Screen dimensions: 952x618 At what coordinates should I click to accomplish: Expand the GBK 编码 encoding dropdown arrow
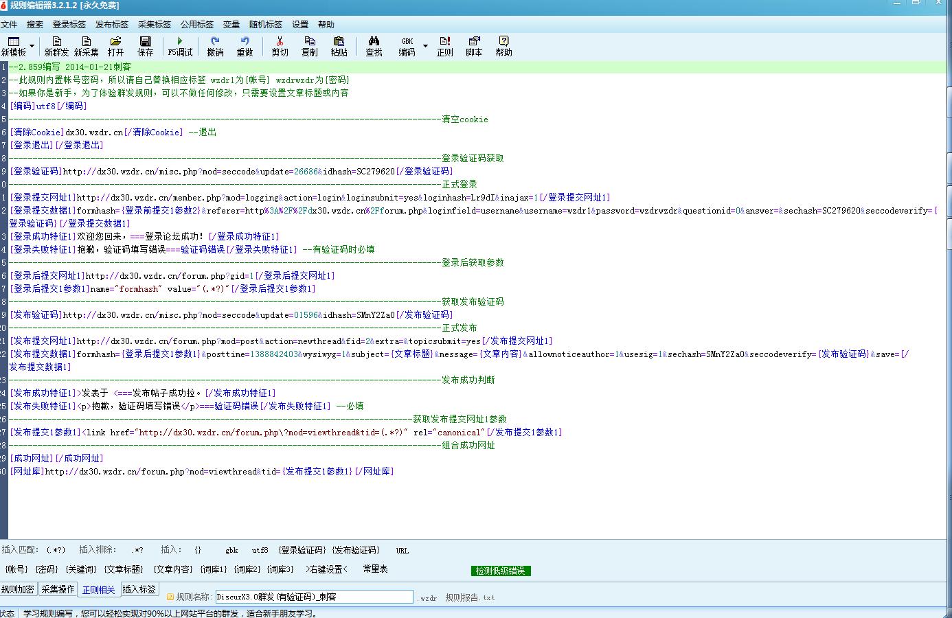point(425,46)
